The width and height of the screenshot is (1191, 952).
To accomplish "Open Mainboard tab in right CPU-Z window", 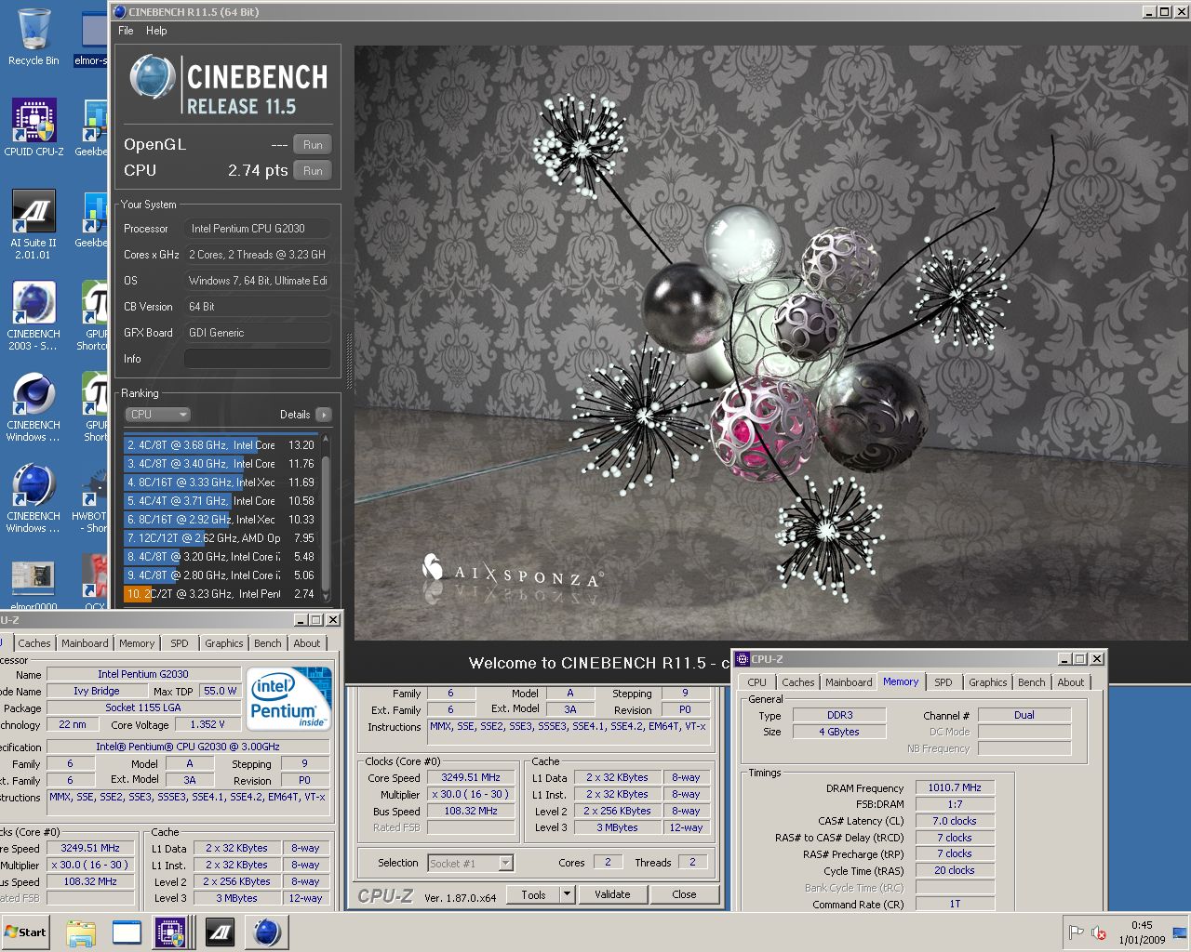I will 849,682.
